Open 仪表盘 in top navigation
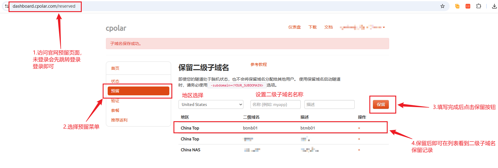 click(294, 27)
